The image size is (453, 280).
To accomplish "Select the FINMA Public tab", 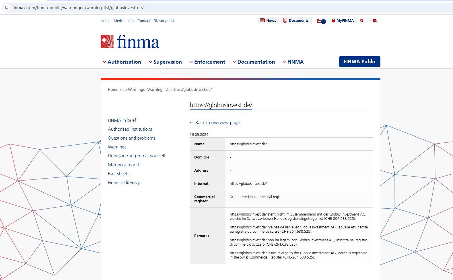I will (x=359, y=62).
